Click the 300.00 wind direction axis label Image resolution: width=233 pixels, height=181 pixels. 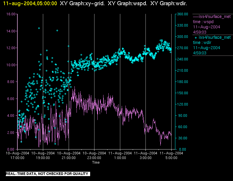coord(183,37)
